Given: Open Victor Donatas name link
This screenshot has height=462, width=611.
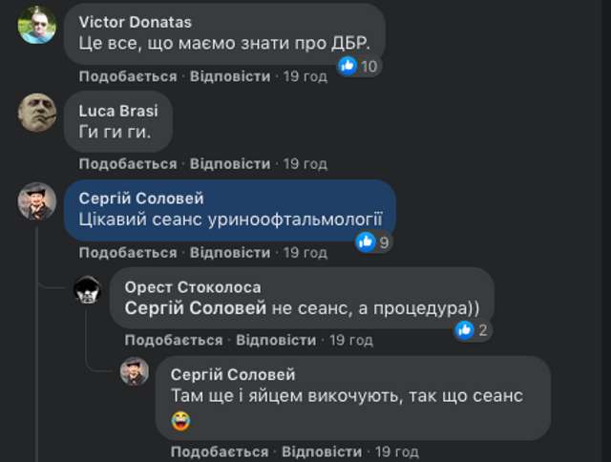Looking at the screenshot, I should click(136, 22).
